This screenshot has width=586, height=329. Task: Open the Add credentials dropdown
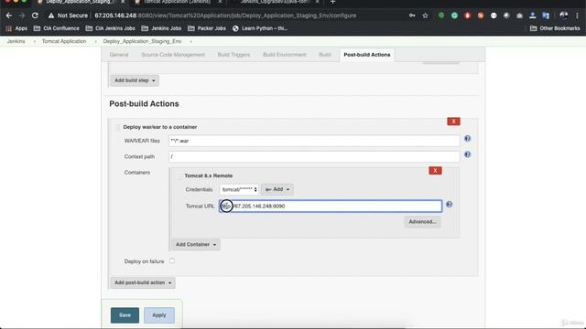tap(277, 189)
